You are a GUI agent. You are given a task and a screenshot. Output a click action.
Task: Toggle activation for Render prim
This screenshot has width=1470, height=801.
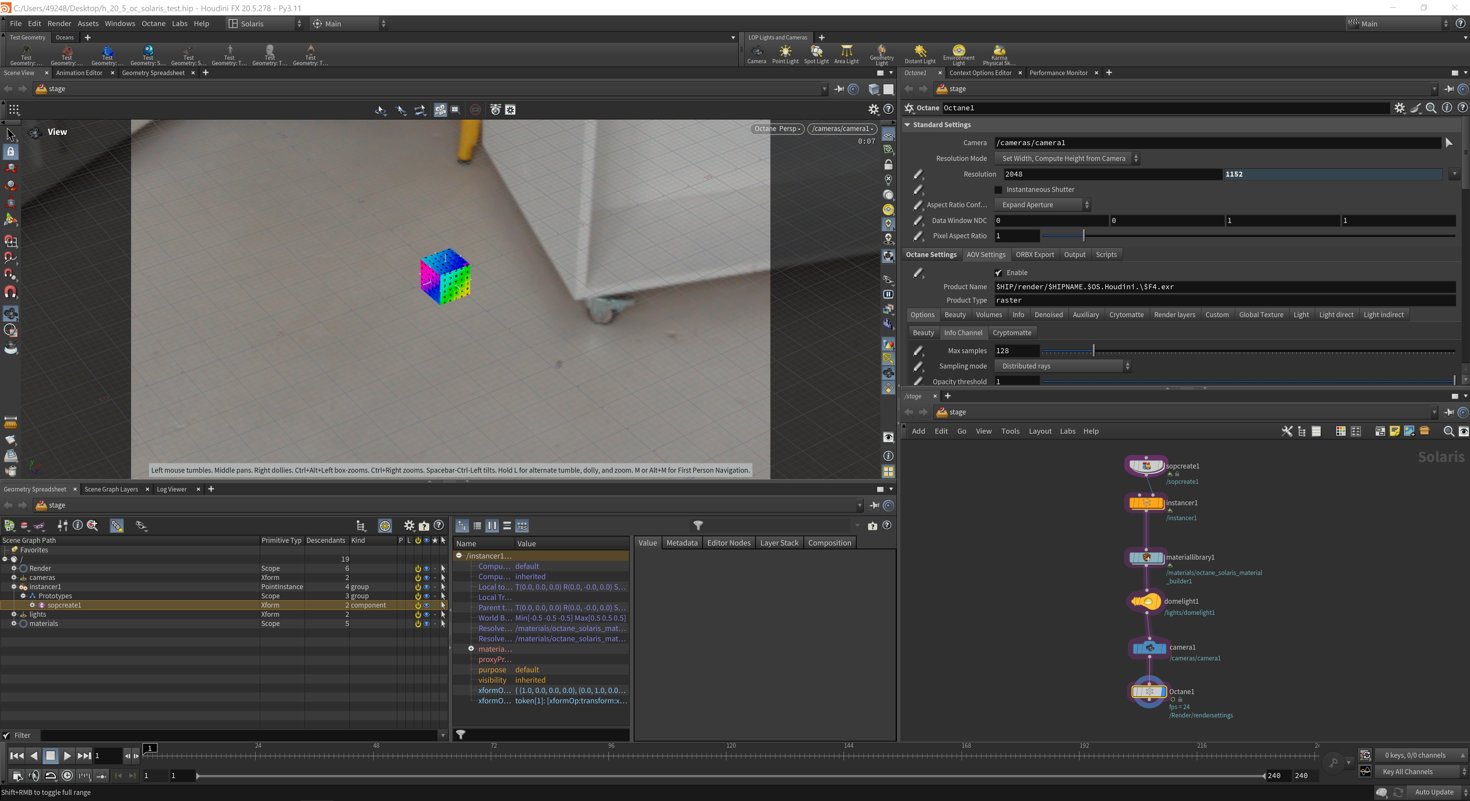point(418,568)
